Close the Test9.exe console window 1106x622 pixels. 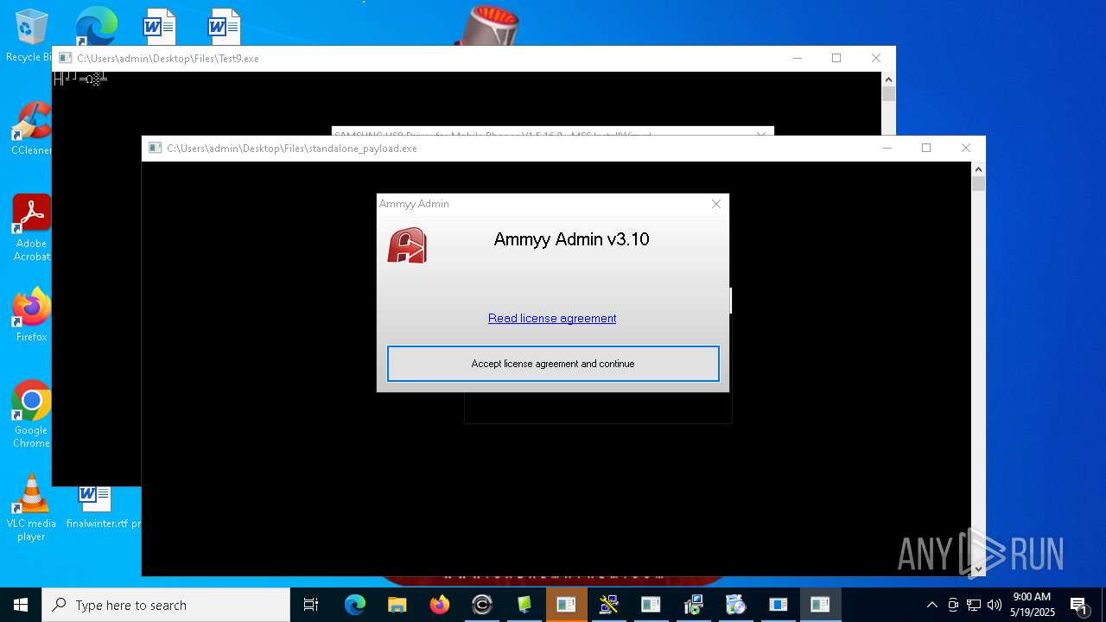[876, 58]
